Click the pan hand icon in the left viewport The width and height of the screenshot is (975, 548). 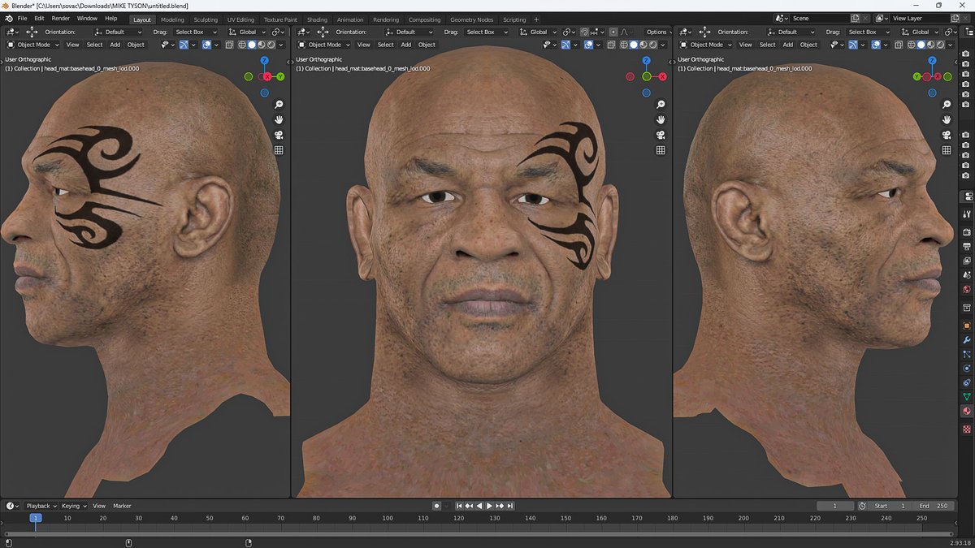pos(279,120)
